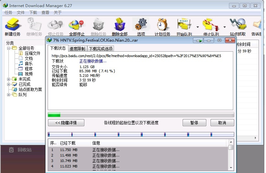The image size is (266, 173).
Task: Open dropdown arrow next to 开始队列
Action: [x=198, y=27]
